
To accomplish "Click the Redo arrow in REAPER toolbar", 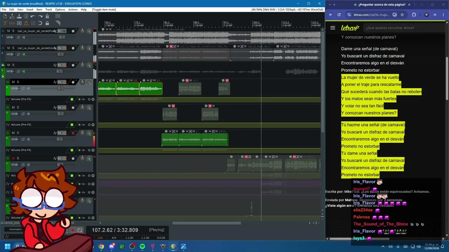I will click(40, 16).
